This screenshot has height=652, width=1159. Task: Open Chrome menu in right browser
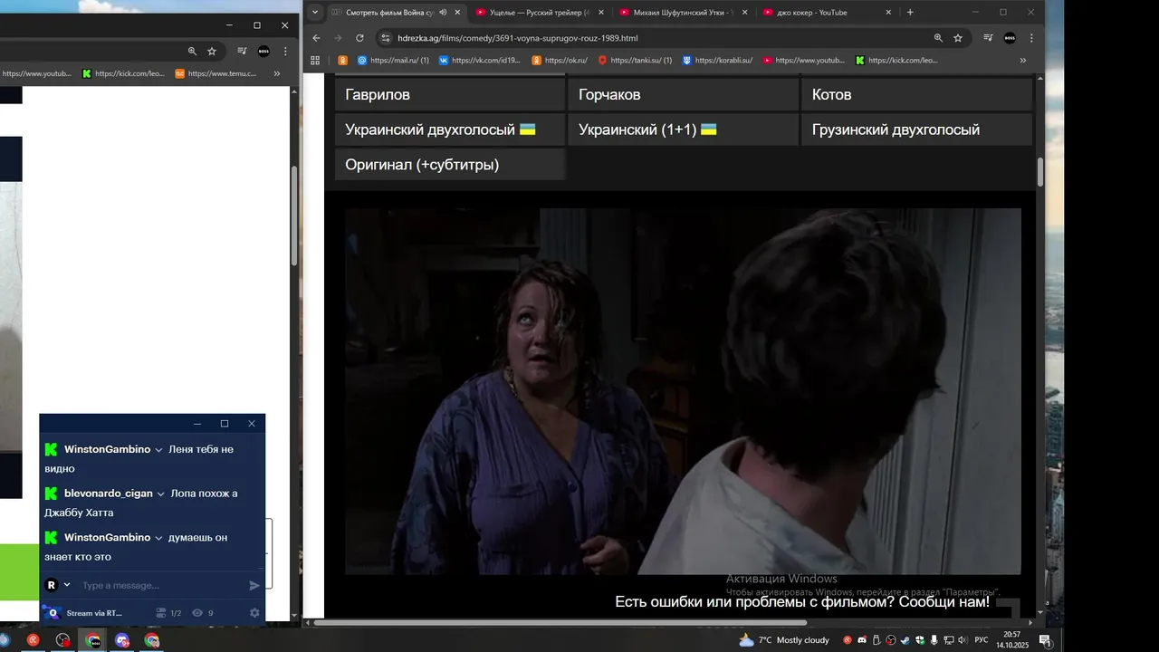(x=1031, y=38)
